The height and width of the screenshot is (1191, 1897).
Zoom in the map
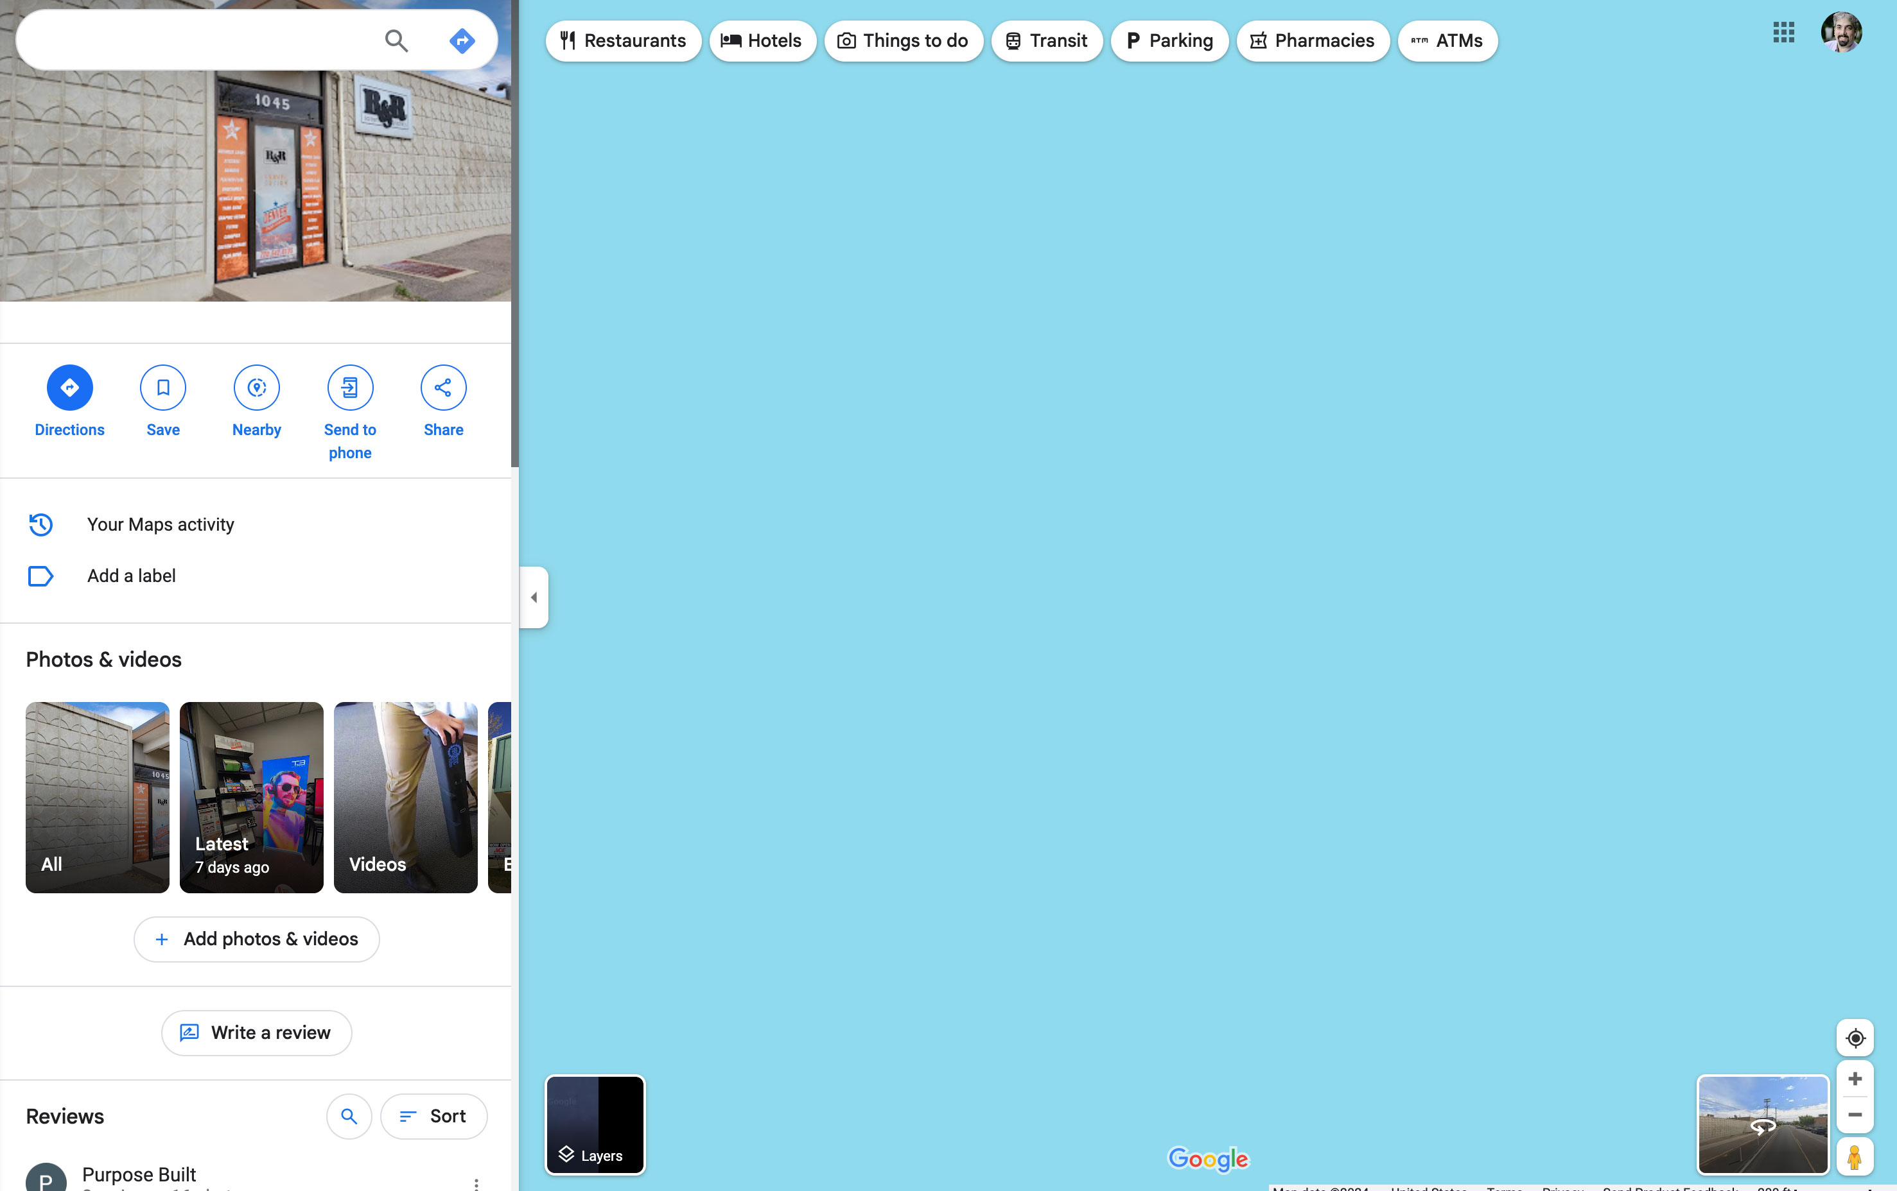(x=1855, y=1079)
